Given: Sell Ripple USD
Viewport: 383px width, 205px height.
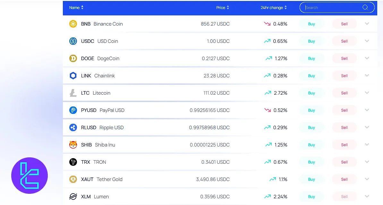Looking at the screenshot, I should (345, 128).
